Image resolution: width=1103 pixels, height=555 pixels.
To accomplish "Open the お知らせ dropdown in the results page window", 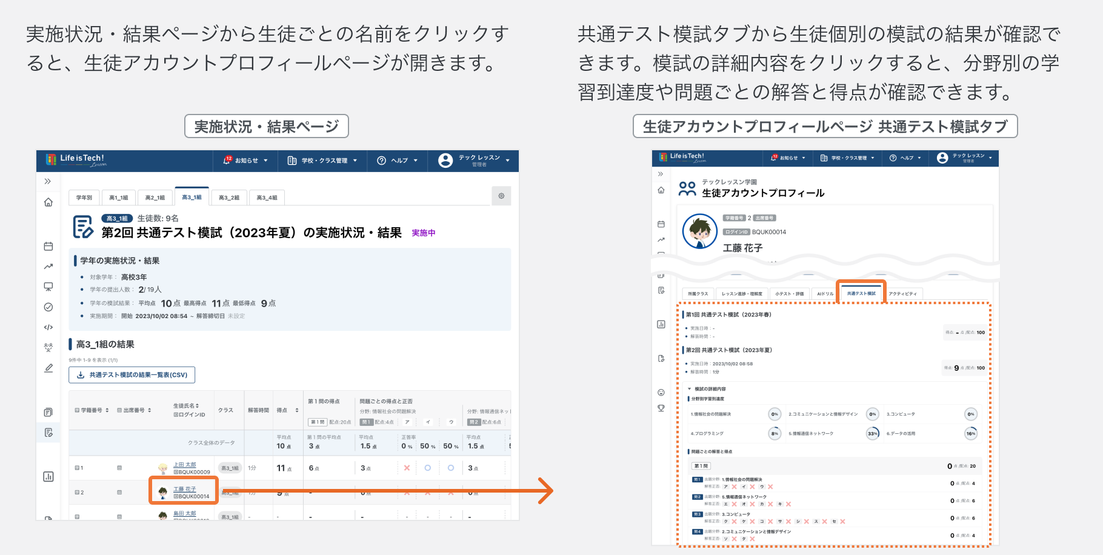I will tap(245, 161).
